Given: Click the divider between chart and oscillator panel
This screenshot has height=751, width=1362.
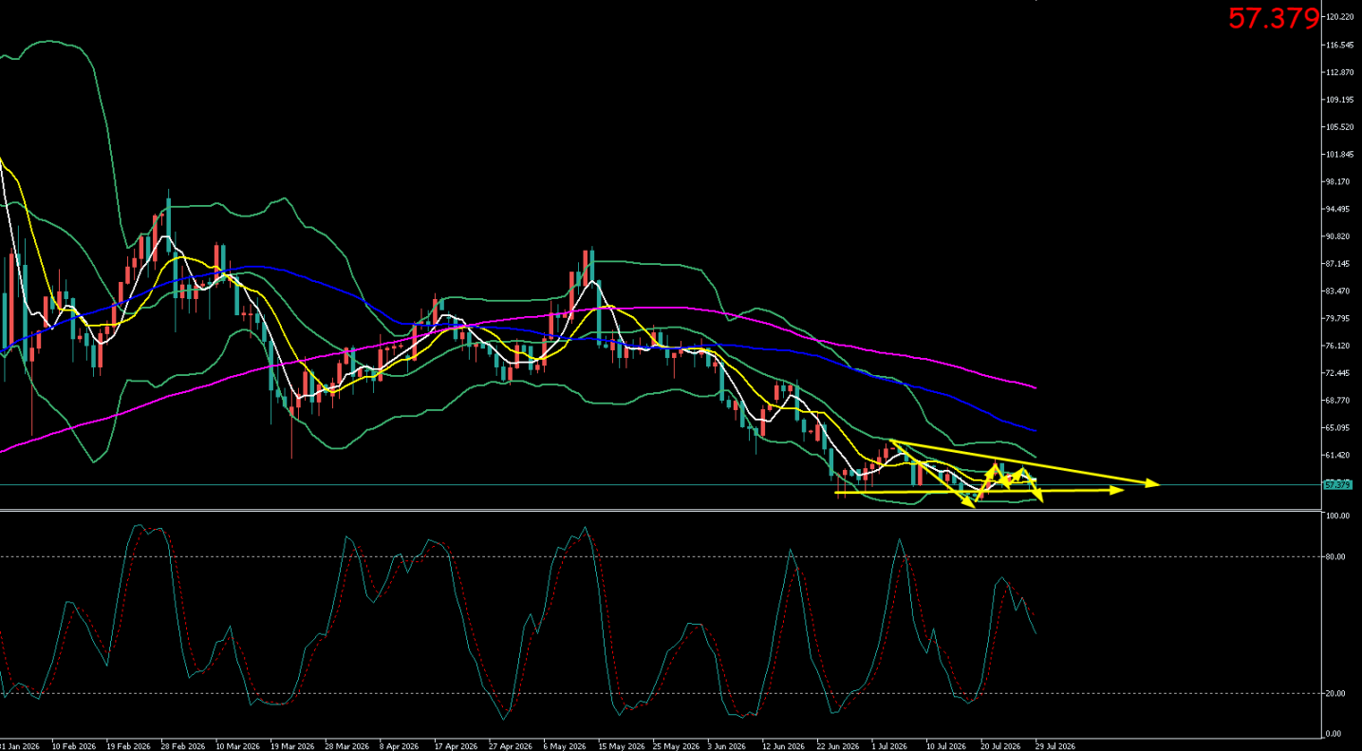Looking at the screenshot, I should (x=661, y=511).
